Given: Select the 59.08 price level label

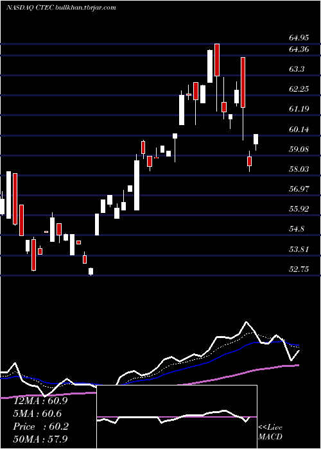Looking at the screenshot, I should pyautogui.click(x=299, y=149).
